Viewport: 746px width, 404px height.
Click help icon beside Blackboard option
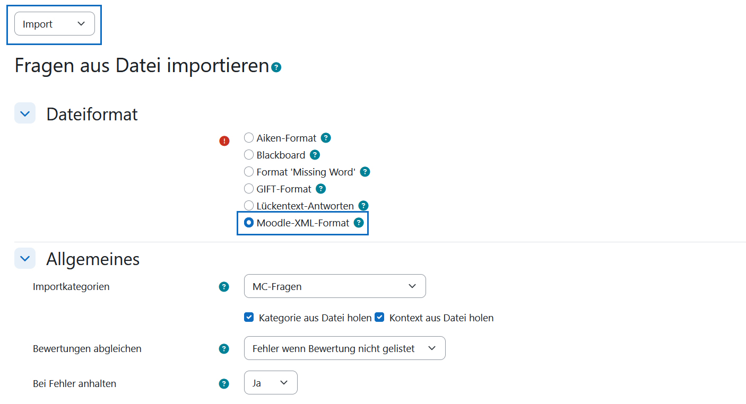[x=315, y=155]
